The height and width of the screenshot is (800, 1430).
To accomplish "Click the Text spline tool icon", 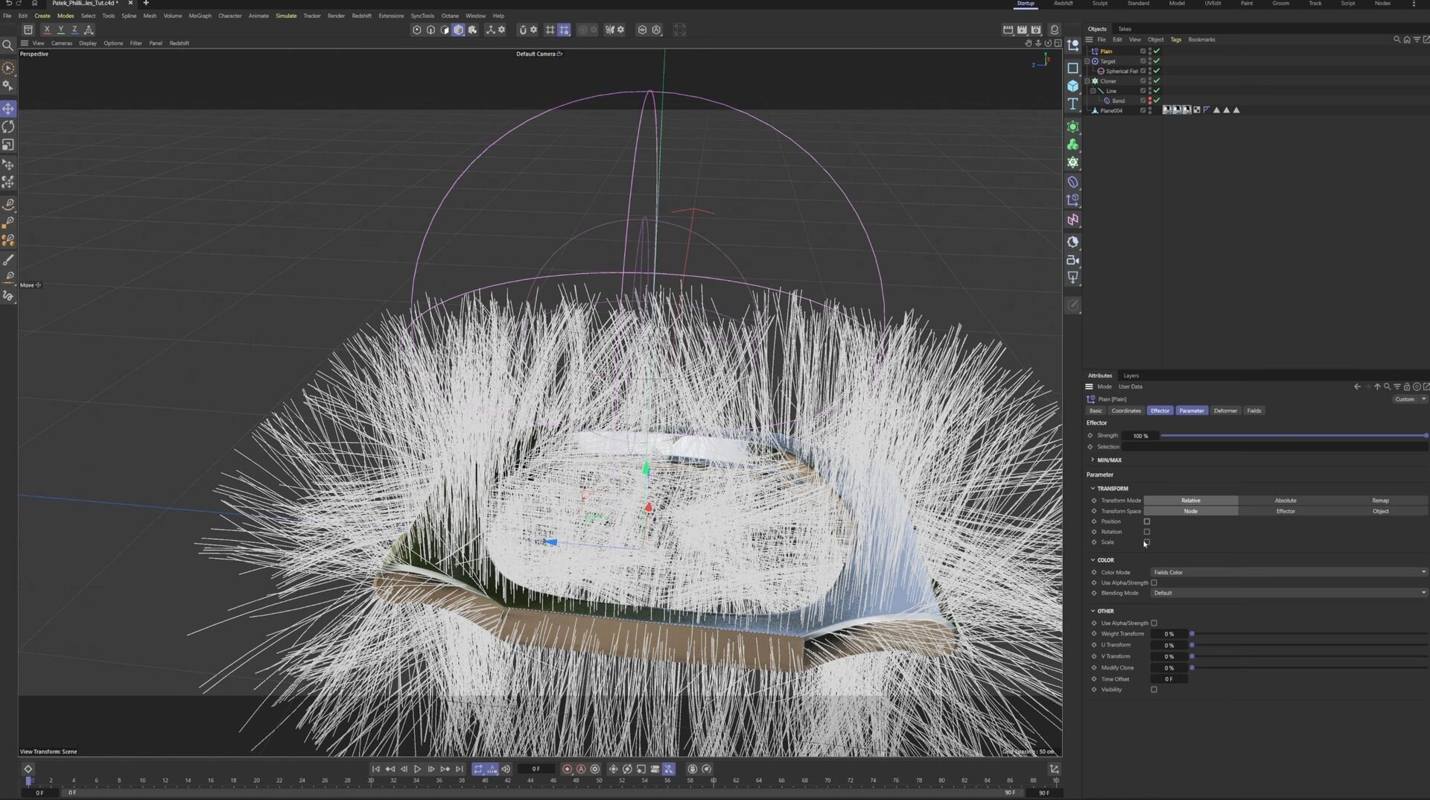I will [1072, 104].
